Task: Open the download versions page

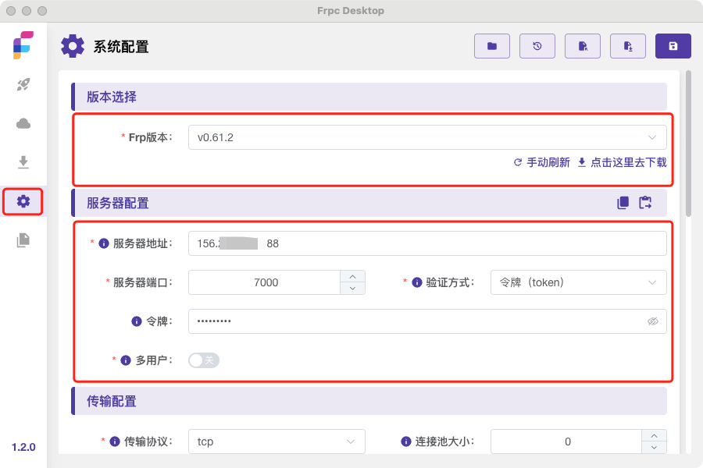Action: pos(23,162)
